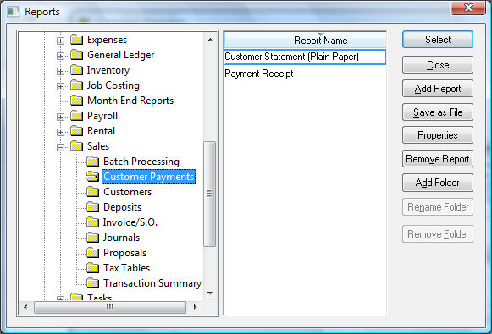Click the Tax Tables folder icon
492x334 pixels.
coord(92,268)
